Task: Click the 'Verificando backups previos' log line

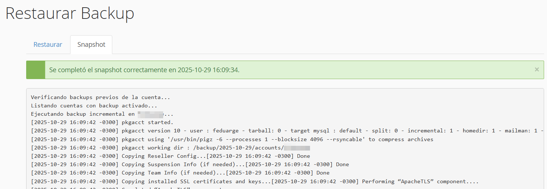Action: click(x=100, y=97)
